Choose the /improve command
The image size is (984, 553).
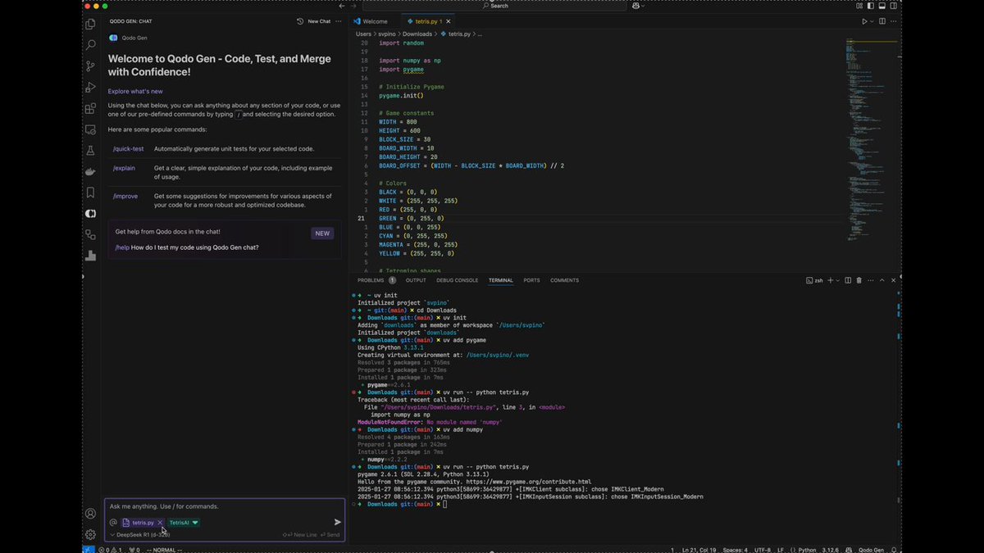125,196
